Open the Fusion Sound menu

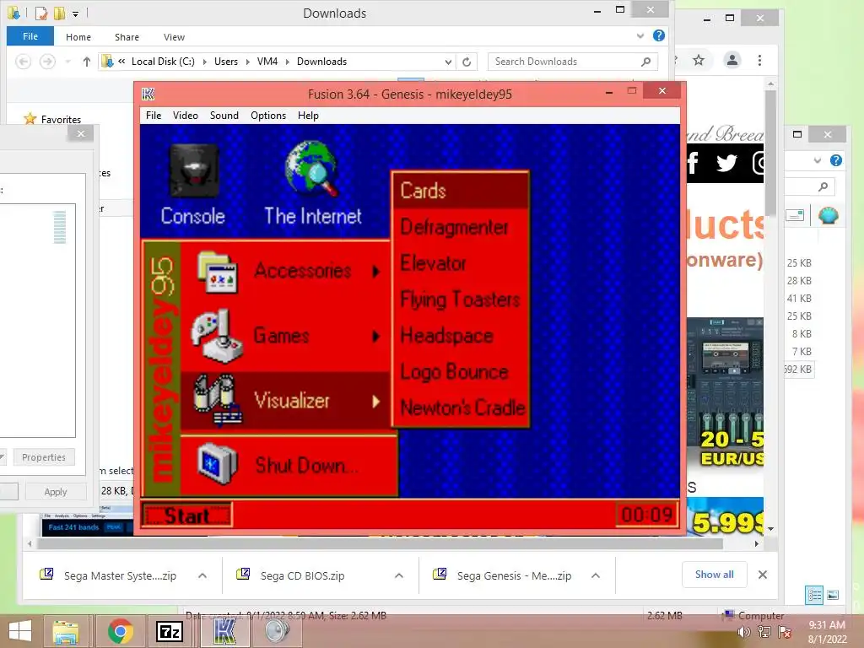pos(224,115)
